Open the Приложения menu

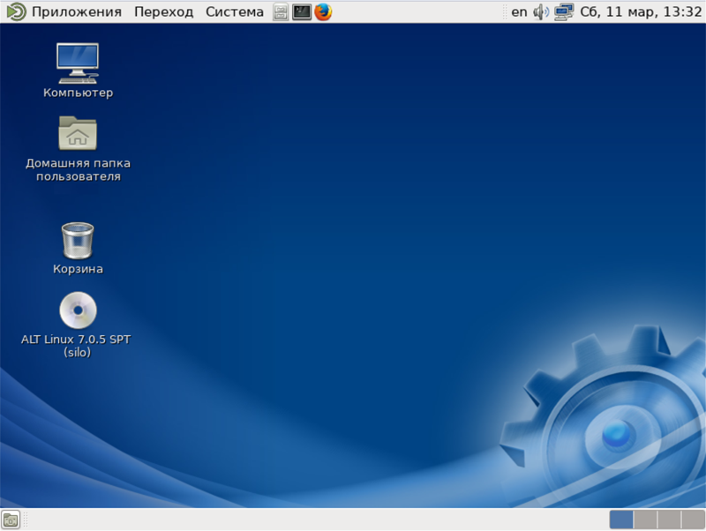point(76,11)
